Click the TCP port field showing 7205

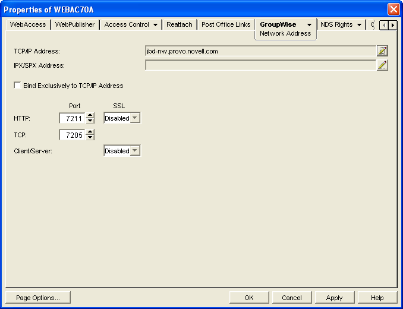pos(73,135)
